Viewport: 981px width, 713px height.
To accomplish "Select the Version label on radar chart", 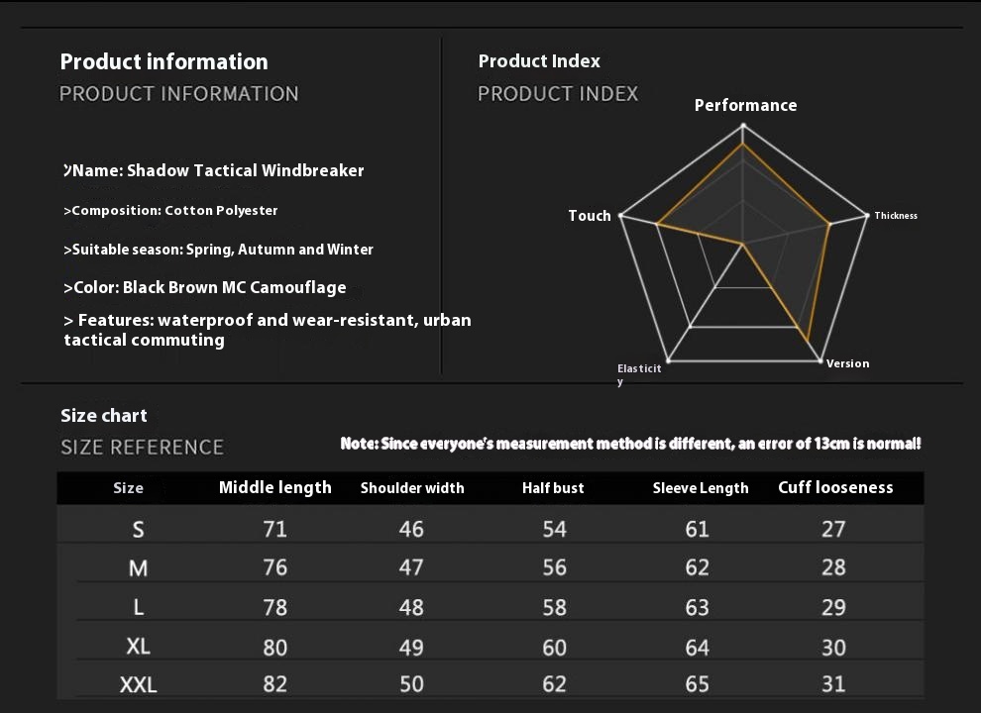I will click(847, 363).
